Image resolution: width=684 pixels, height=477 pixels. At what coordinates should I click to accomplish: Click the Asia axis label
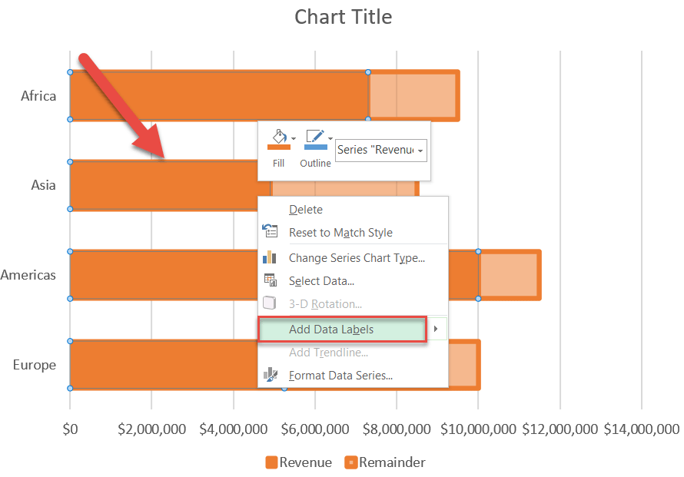pos(43,185)
